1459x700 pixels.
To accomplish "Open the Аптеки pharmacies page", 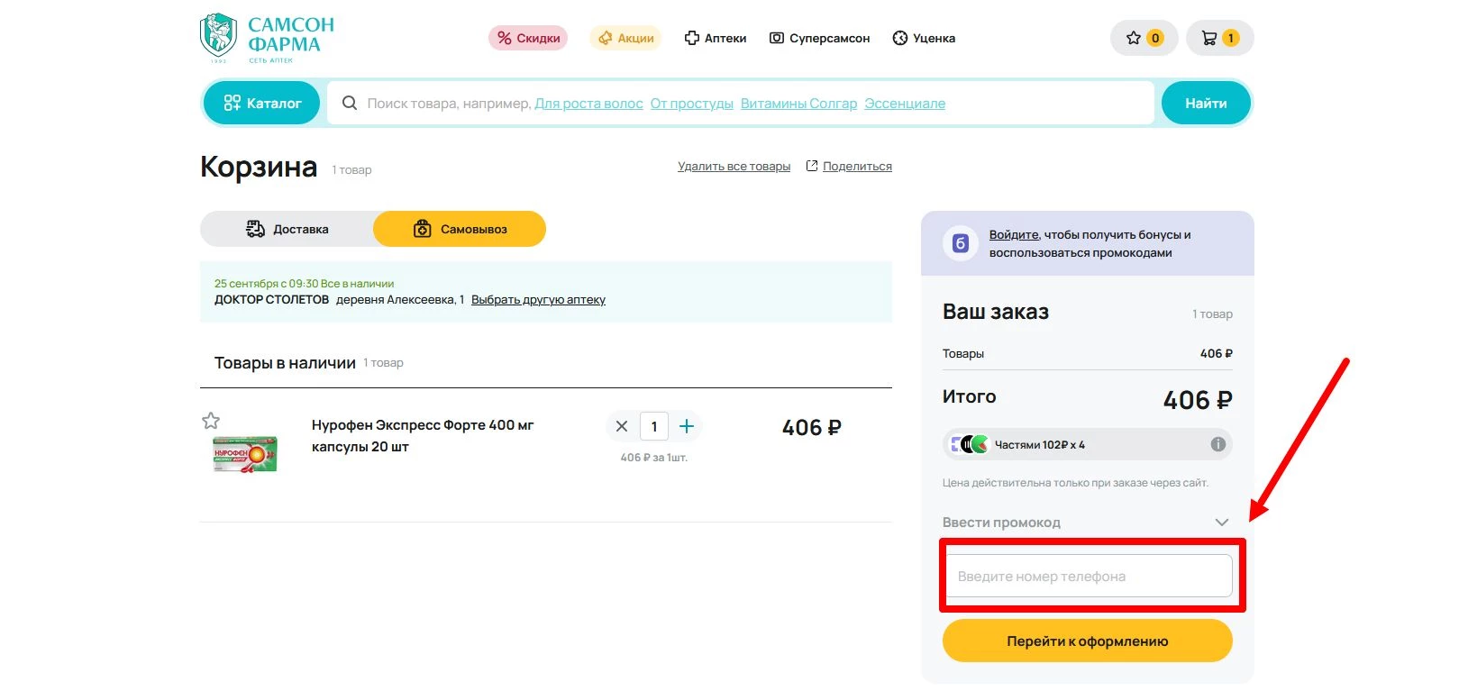I will 716,38.
